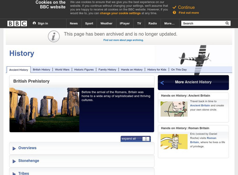Click 'Find out more about page archiving'
This screenshot has width=238, height=175.
tap(123, 40)
